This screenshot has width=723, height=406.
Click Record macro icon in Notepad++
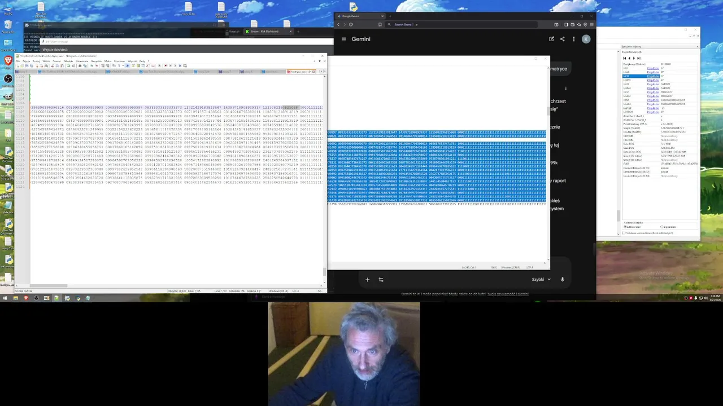tap(165, 65)
